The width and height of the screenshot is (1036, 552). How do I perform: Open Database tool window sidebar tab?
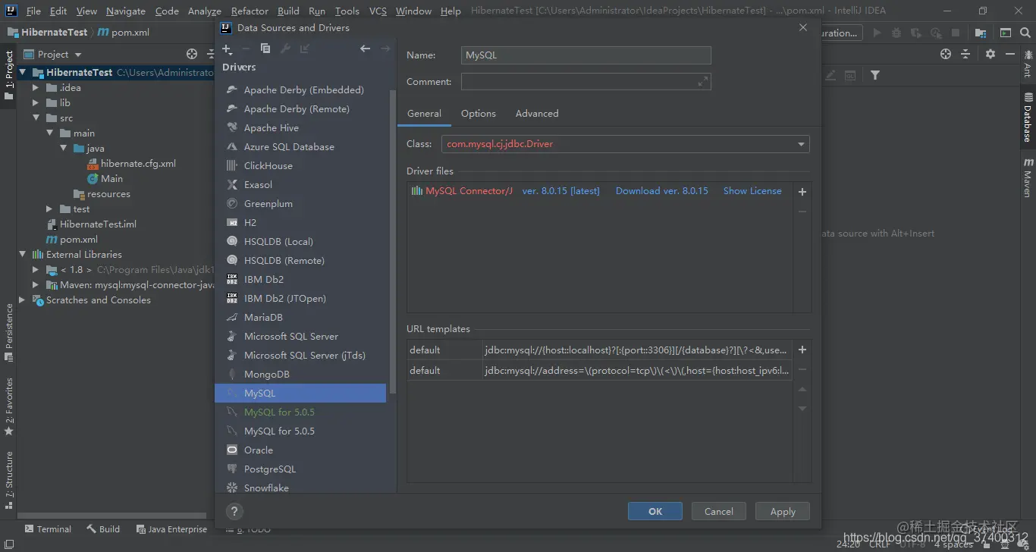(x=1028, y=118)
